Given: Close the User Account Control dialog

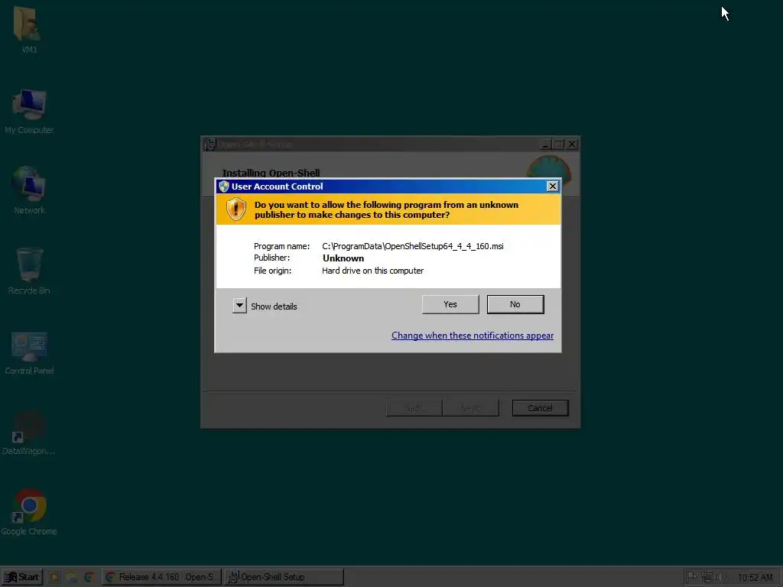Looking at the screenshot, I should [552, 186].
